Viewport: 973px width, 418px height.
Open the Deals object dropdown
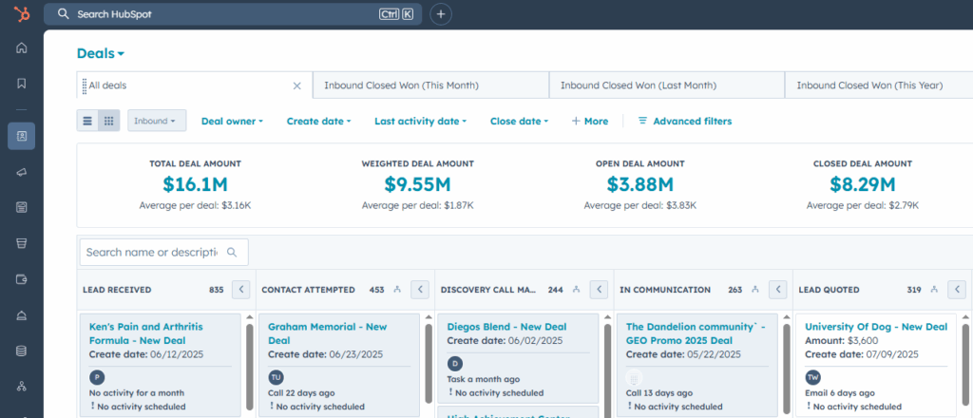pyautogui.click(x=101, y=53)
